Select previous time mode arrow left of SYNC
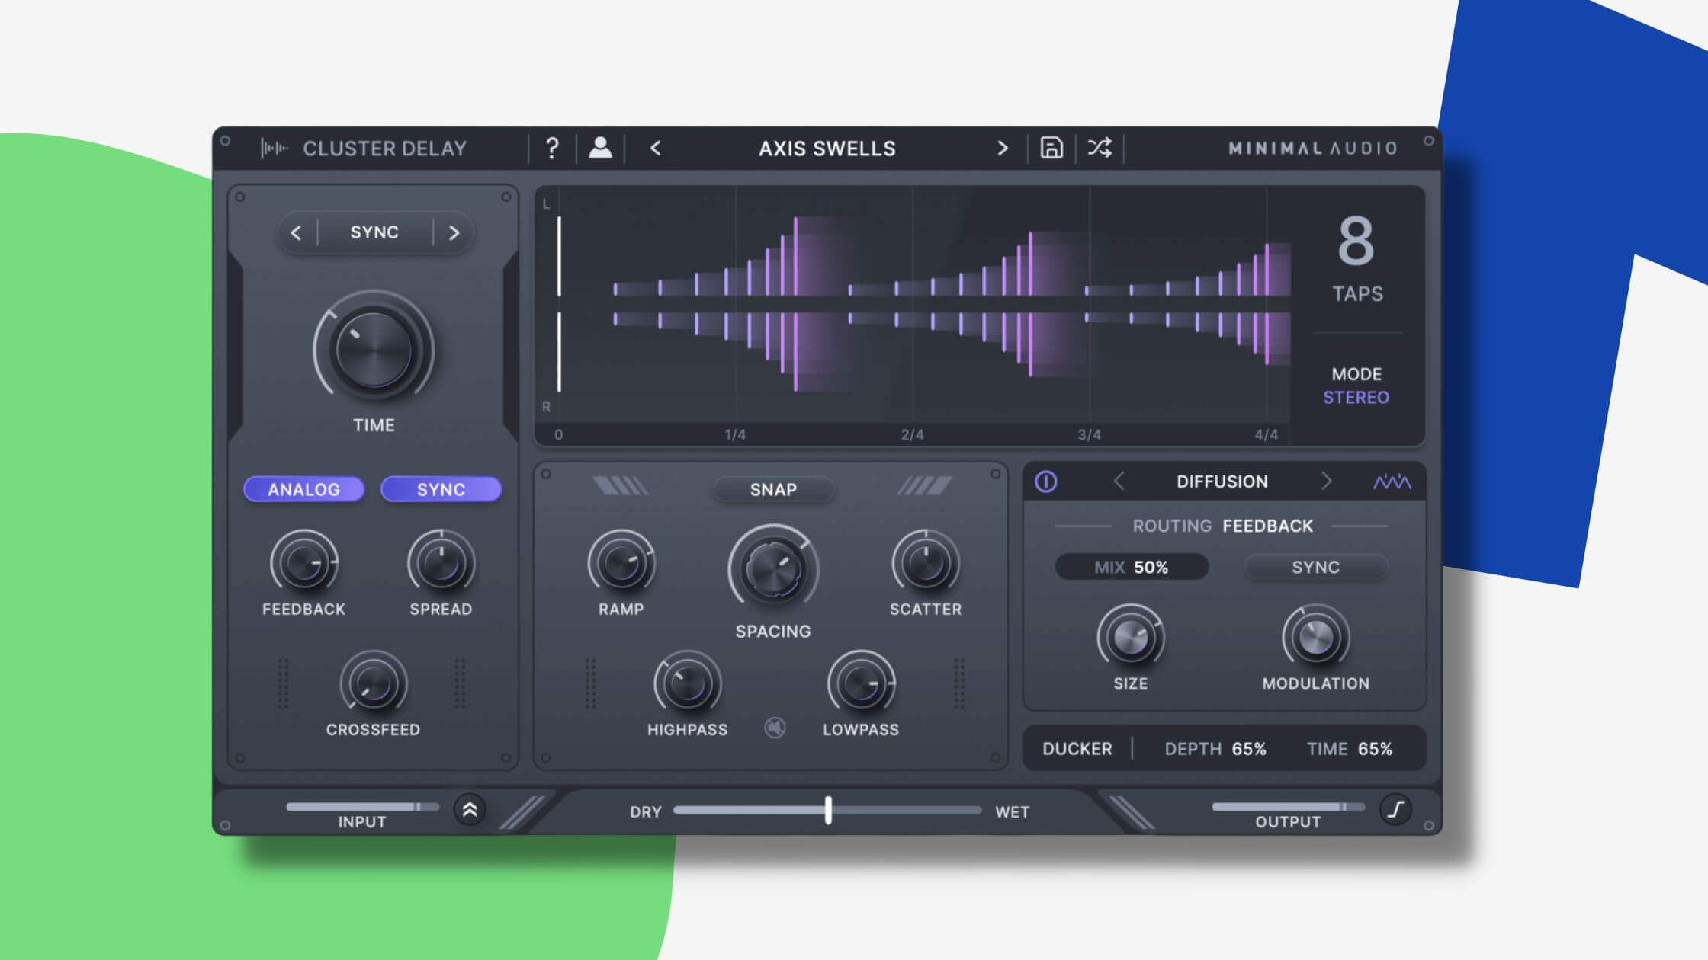Viewport: 1708px width, 960px height. (296, 232)
